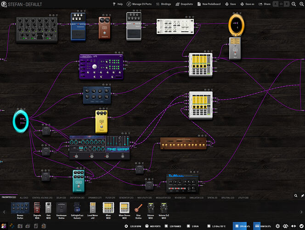Toggle the TajMahal plugin bypass

pyautogui.click(x=191, y=172)
